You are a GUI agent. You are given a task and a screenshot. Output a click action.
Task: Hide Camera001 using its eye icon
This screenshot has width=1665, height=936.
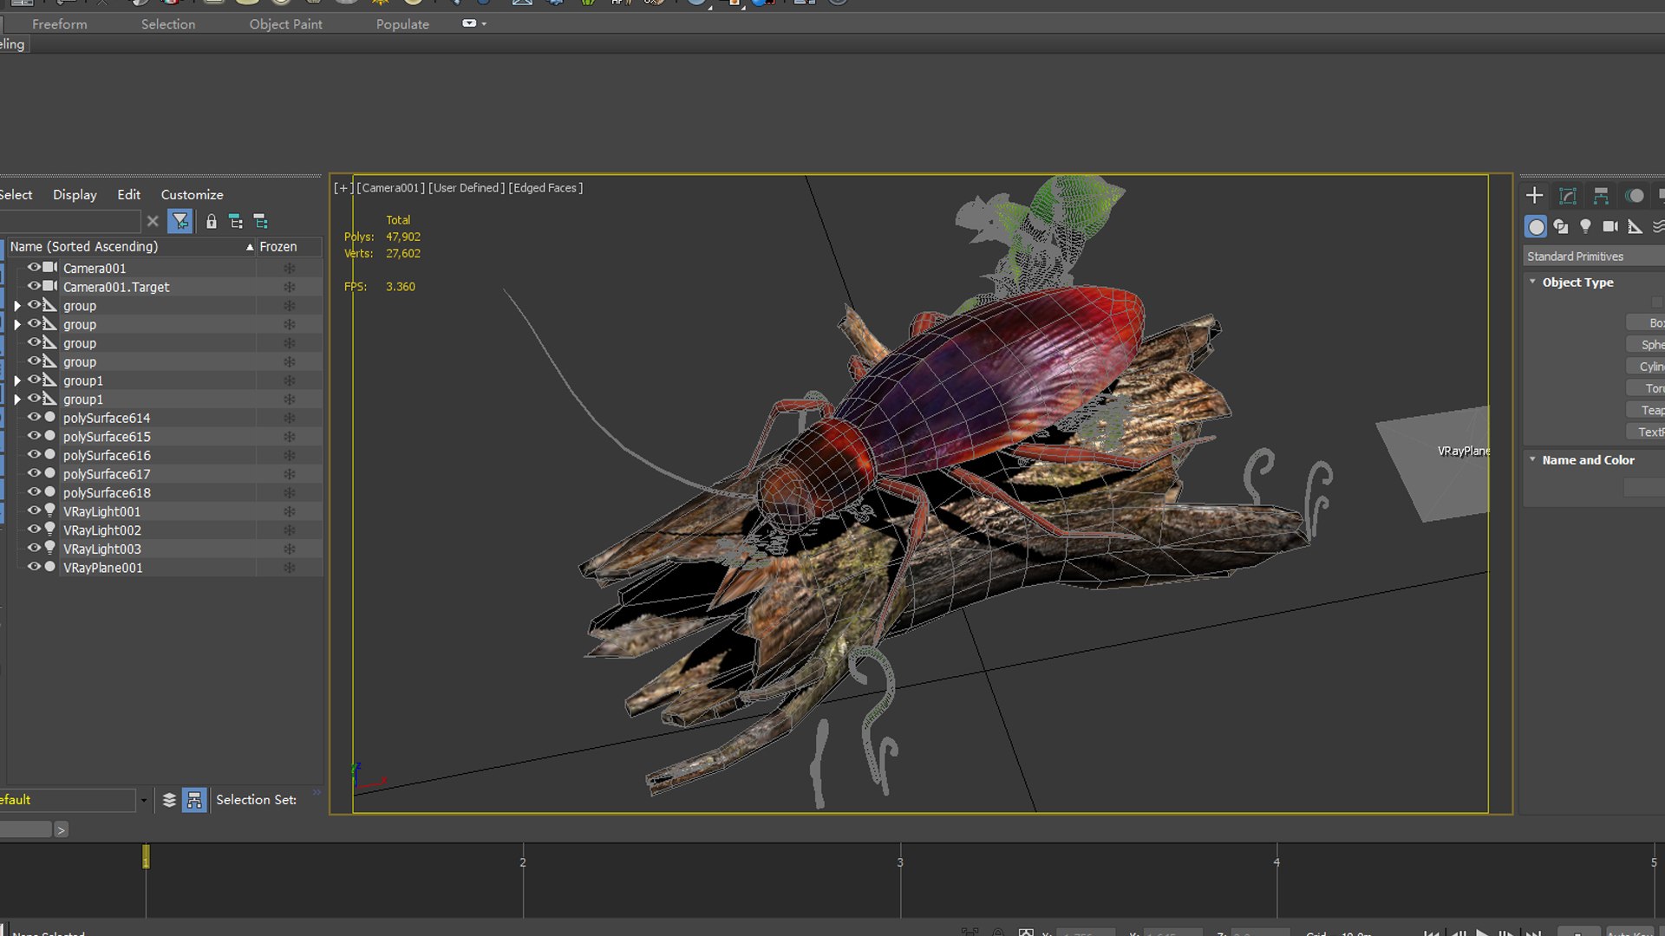(x=34, y=268)
